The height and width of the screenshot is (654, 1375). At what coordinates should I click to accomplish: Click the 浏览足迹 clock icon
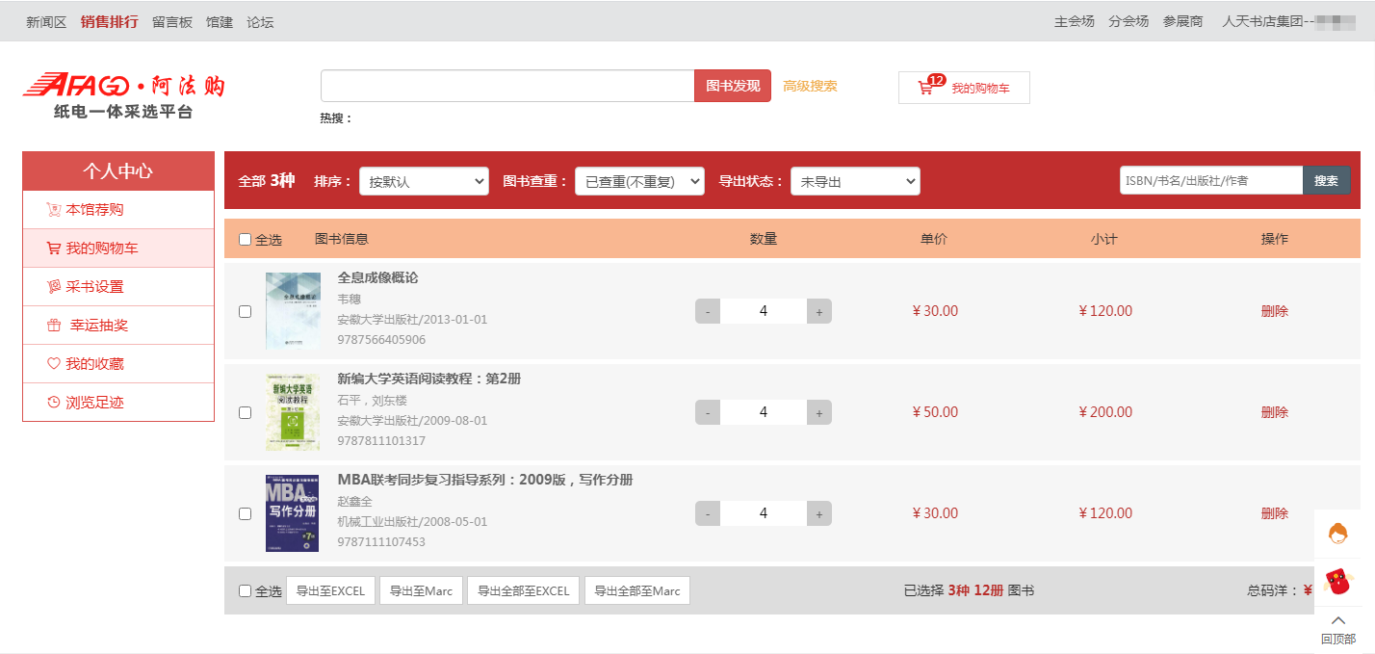pyautogui.click(x=54, y=403)
